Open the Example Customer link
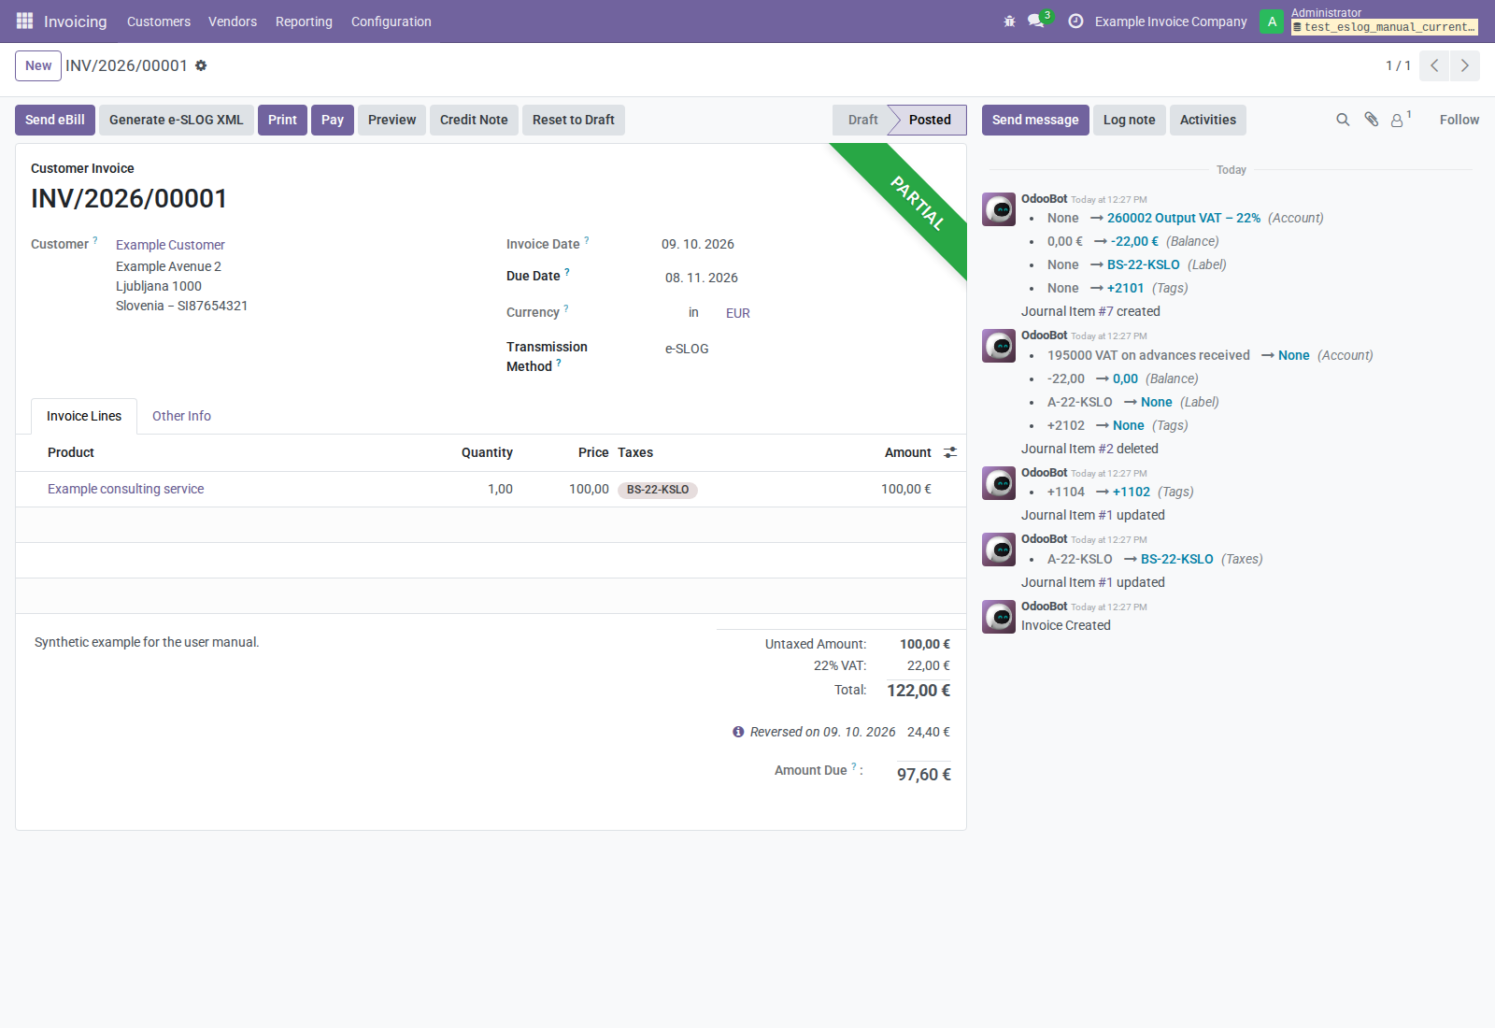 (x=170, y=245)
